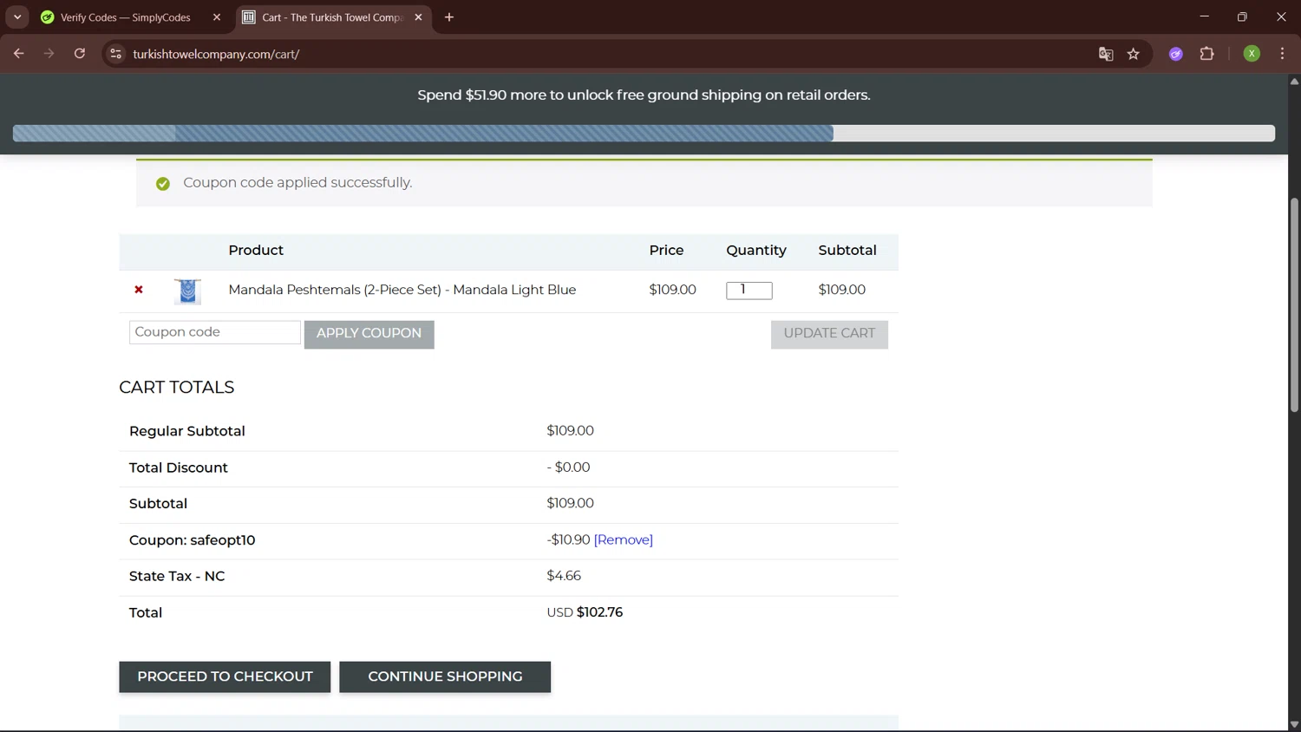Image resolution: width=1301 pixels, height=732 pixels.
Task: Click the Coupon code field
Action: coord(215,332)
